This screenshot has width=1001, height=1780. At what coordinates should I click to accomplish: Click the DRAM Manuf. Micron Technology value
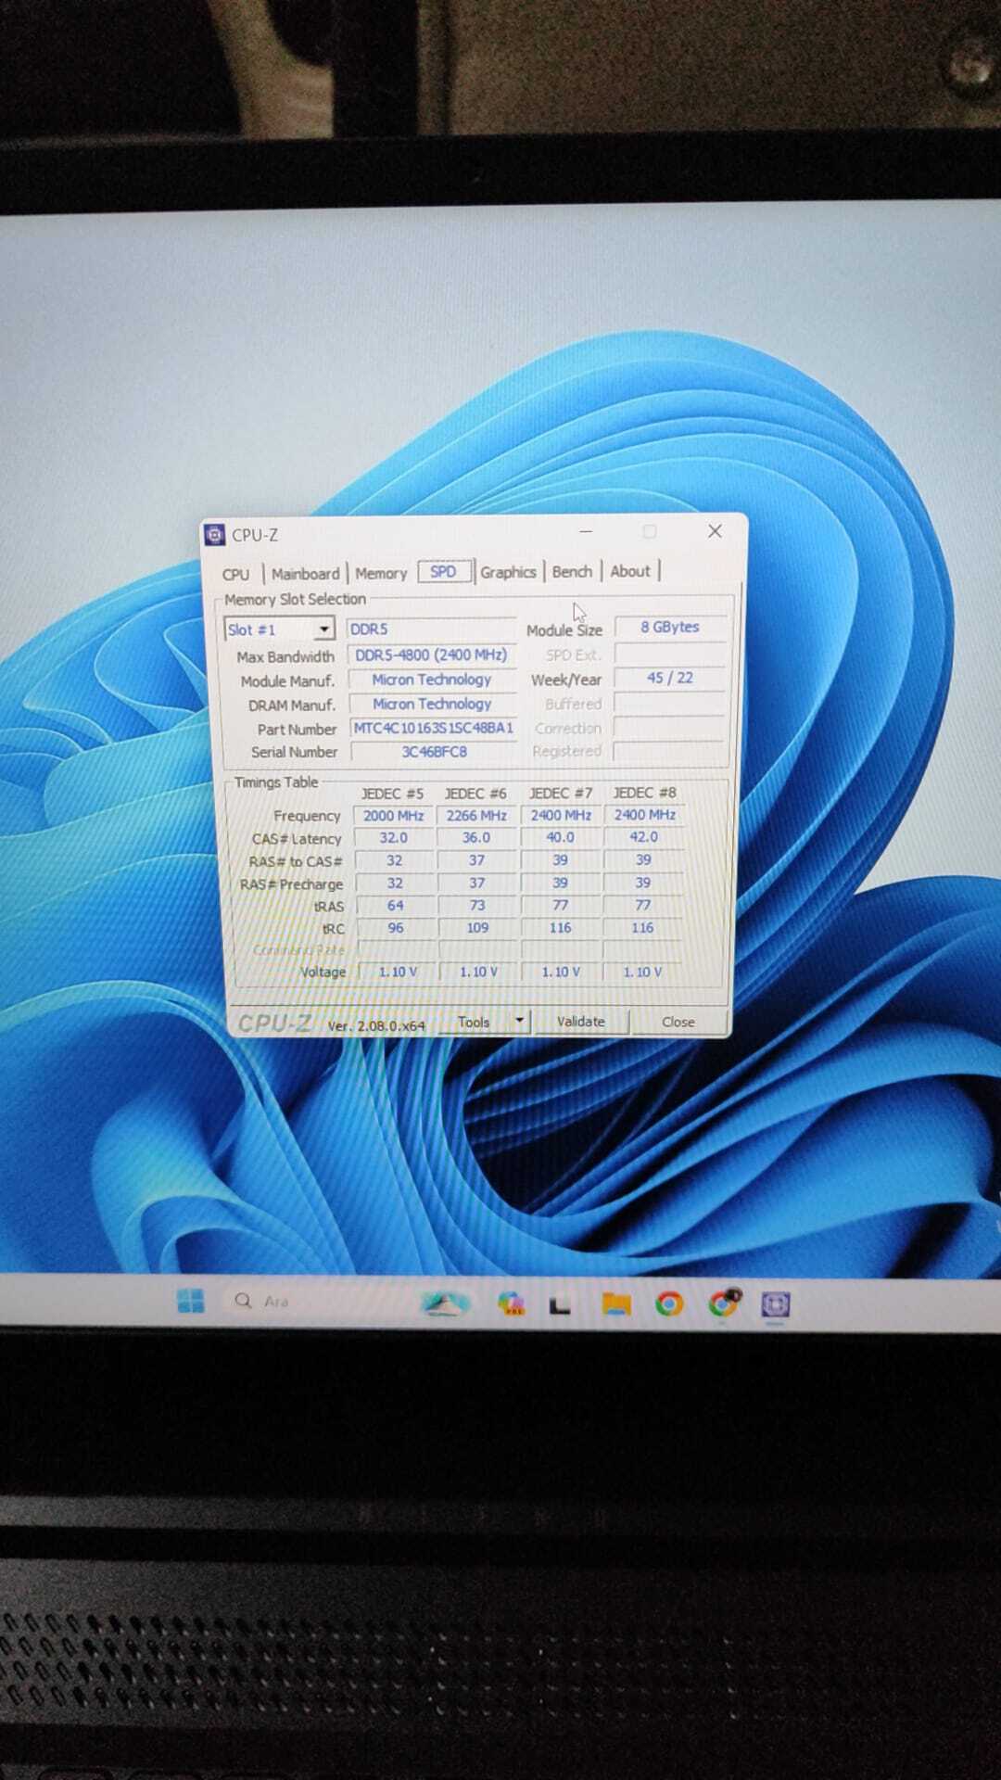tap(432, 704)
